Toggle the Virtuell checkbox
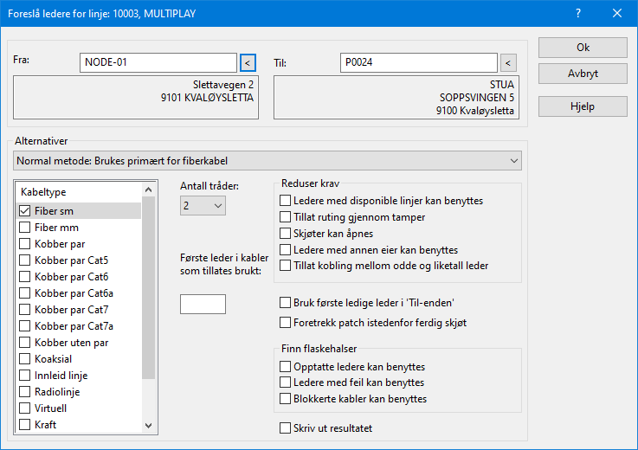The width and height of the screenshot is (638, 450). click(25, 408)
